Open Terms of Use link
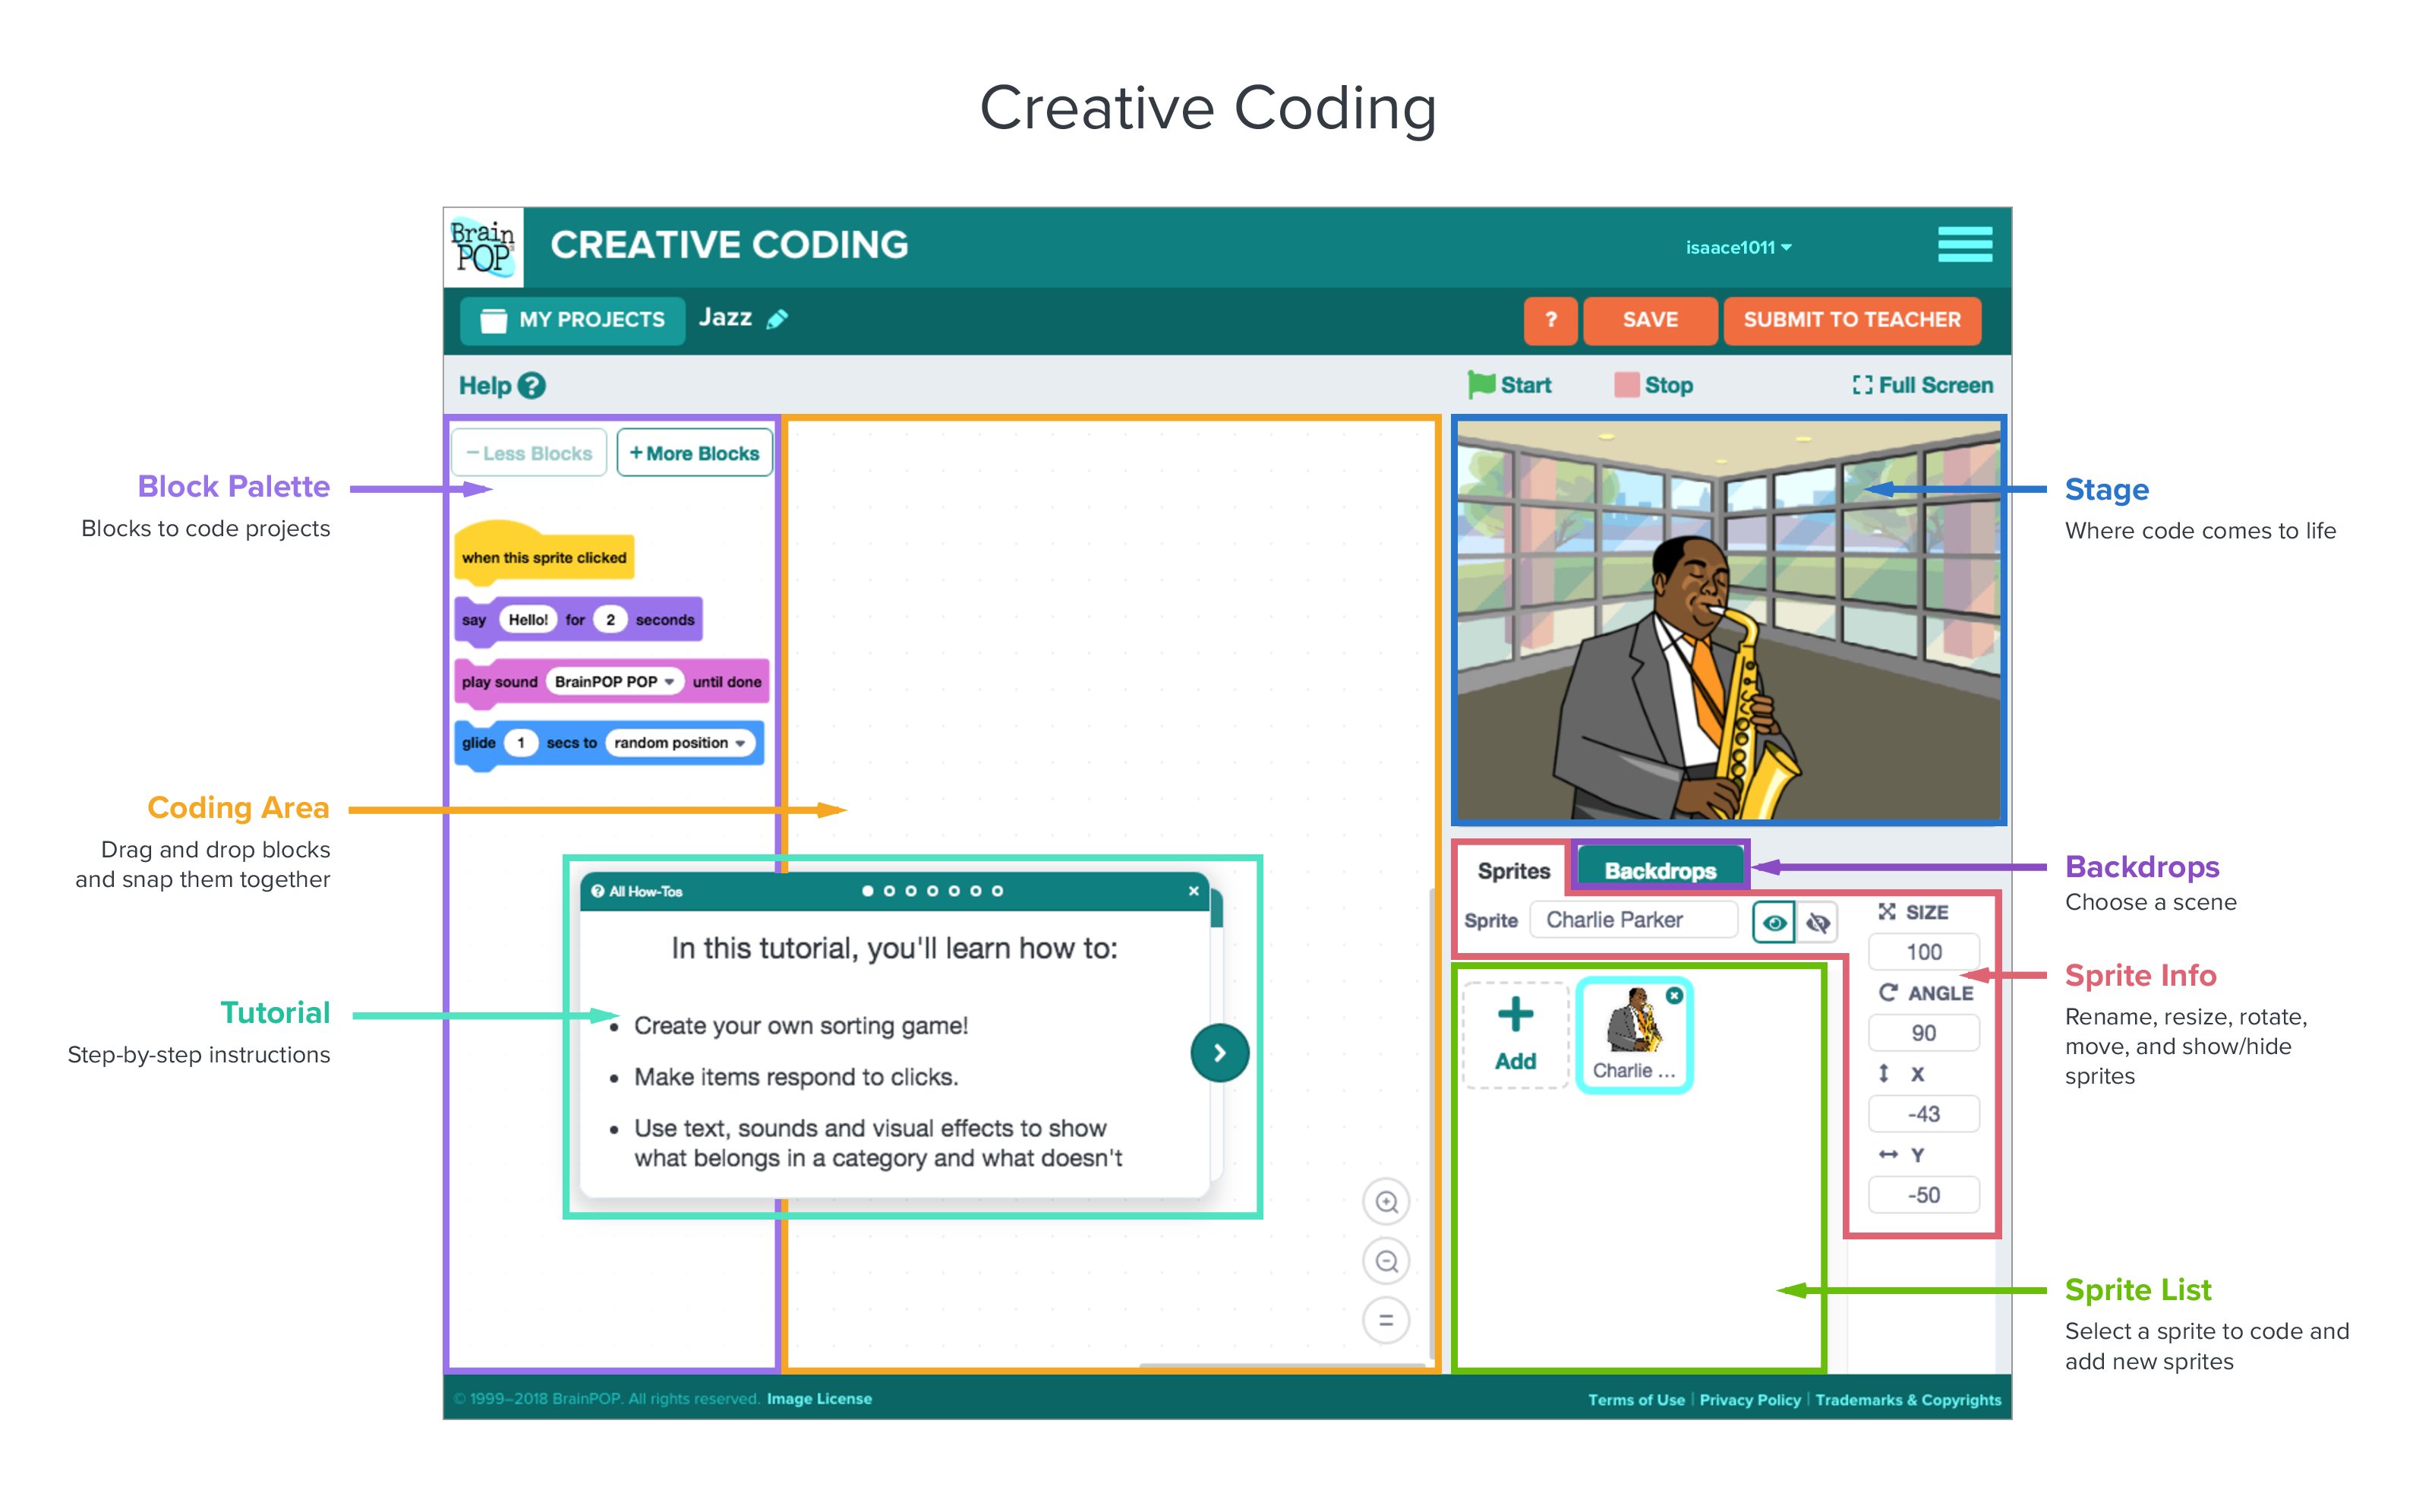The height and width of the screenshot is (1512, 2416). 1635,1399
